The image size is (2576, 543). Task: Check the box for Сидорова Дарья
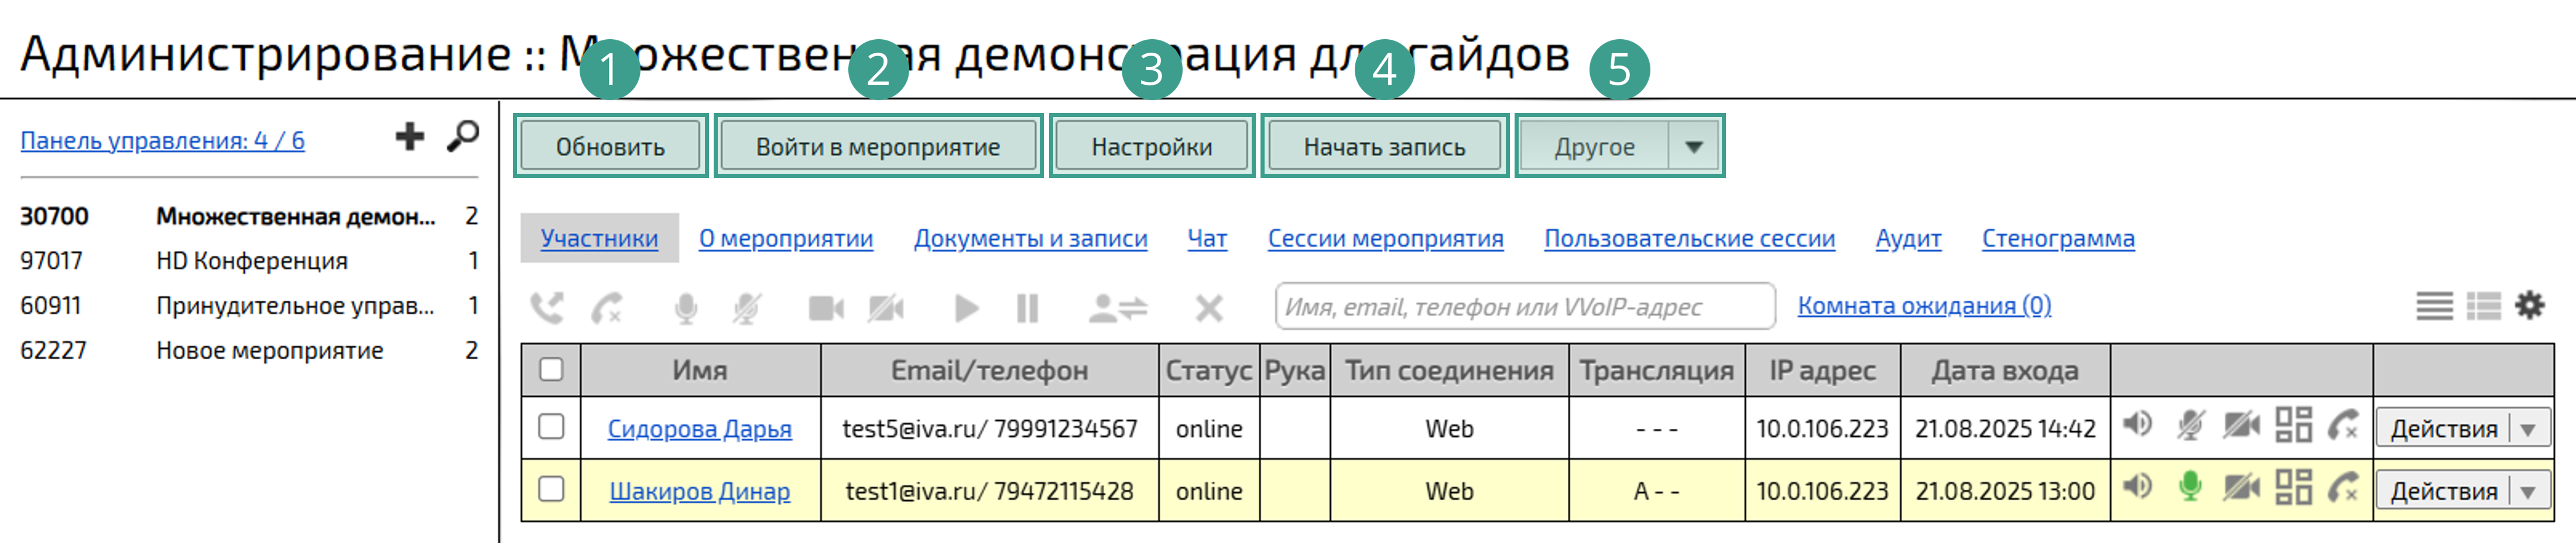click(551, 427)
